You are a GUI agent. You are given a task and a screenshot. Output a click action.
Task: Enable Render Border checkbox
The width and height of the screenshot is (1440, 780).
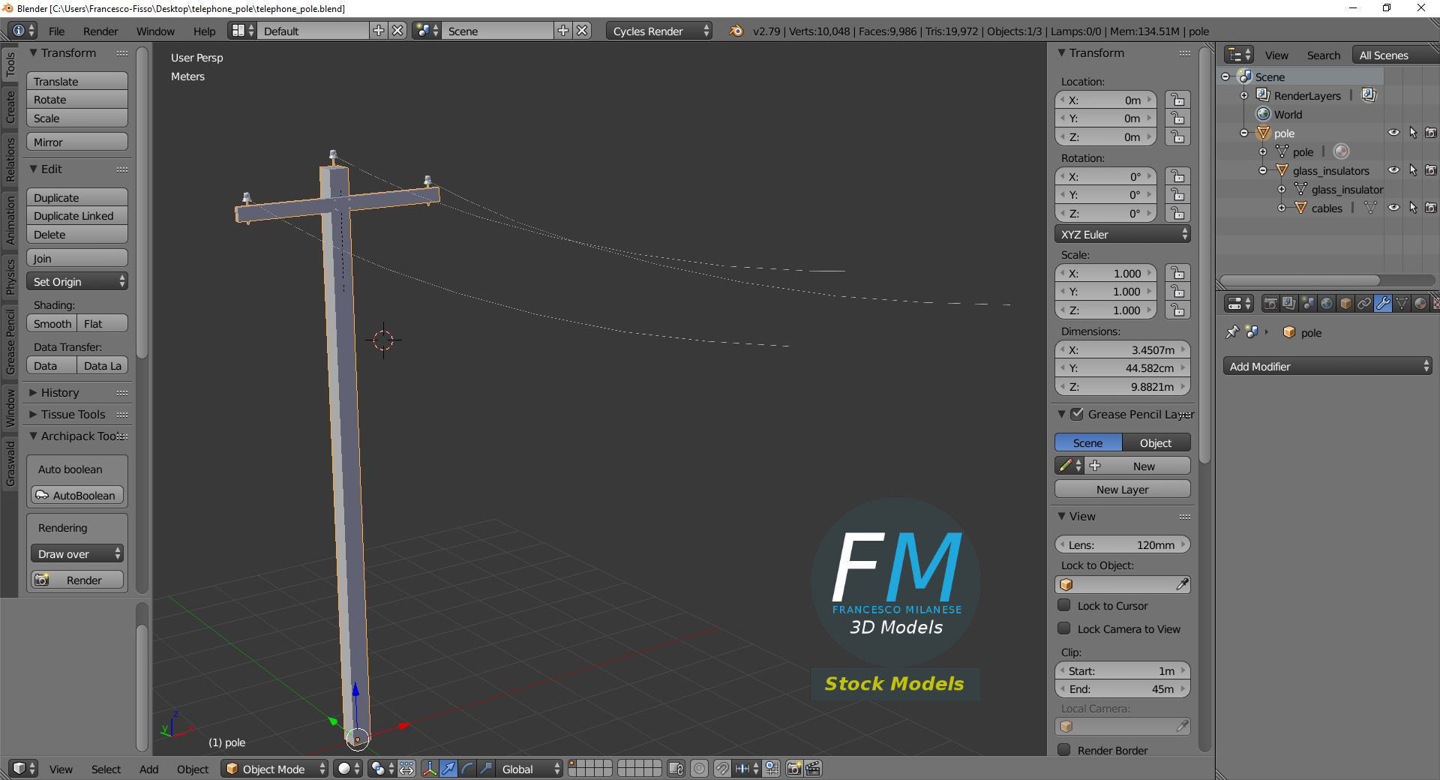[x=1063, y=750]
